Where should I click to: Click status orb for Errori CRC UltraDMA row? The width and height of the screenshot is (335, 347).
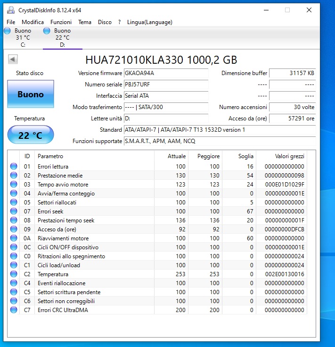click(x=14, y=310)
